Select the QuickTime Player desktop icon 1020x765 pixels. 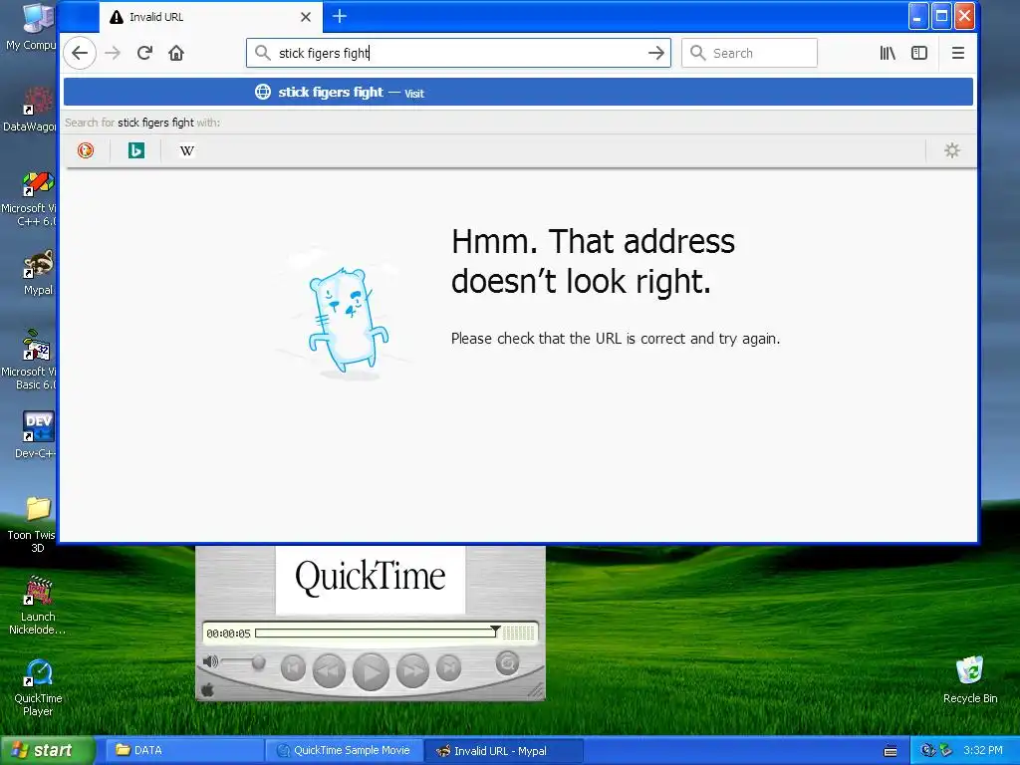point(38,687)
